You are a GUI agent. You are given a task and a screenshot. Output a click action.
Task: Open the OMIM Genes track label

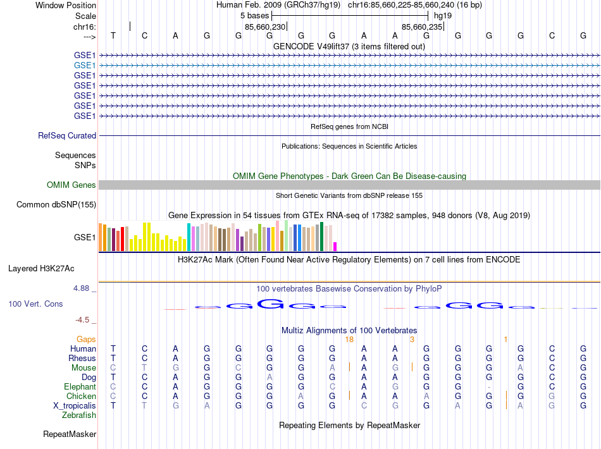[71, 185]
